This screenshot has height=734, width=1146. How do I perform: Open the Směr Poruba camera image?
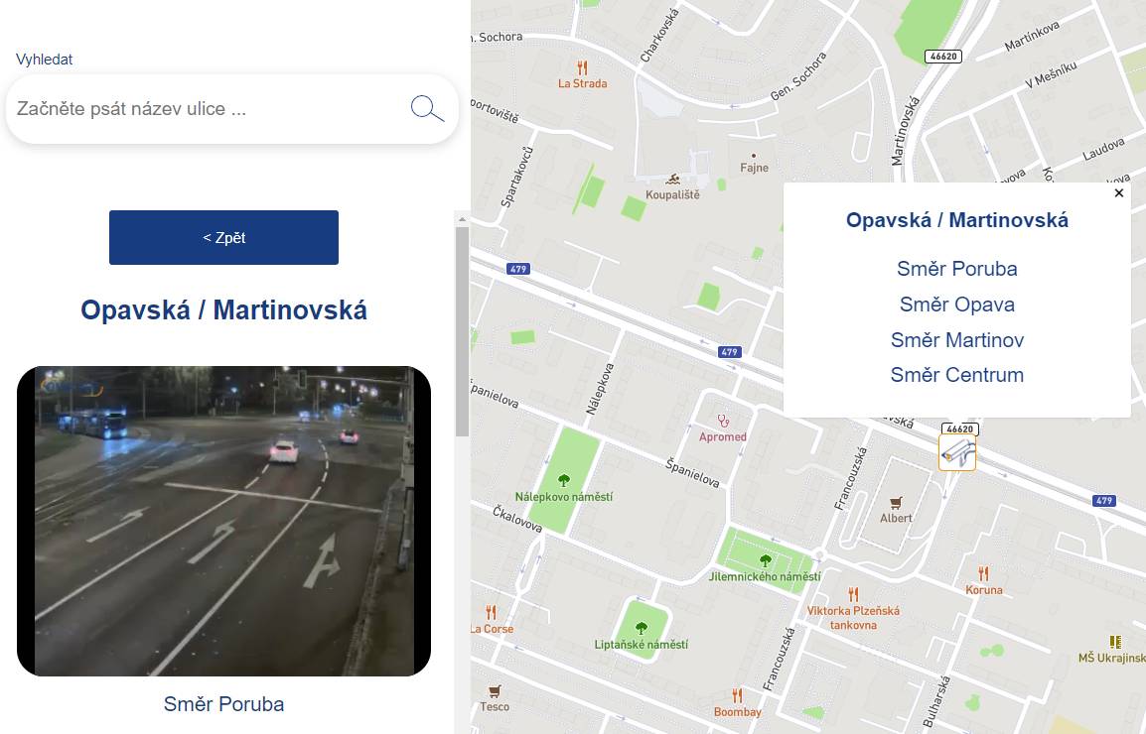tap(223, 521)
